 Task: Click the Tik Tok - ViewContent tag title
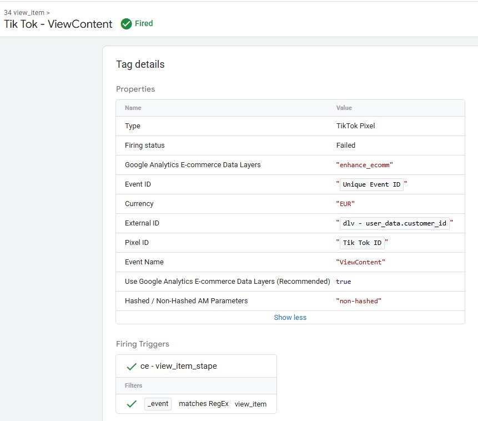tap(58, 24)
